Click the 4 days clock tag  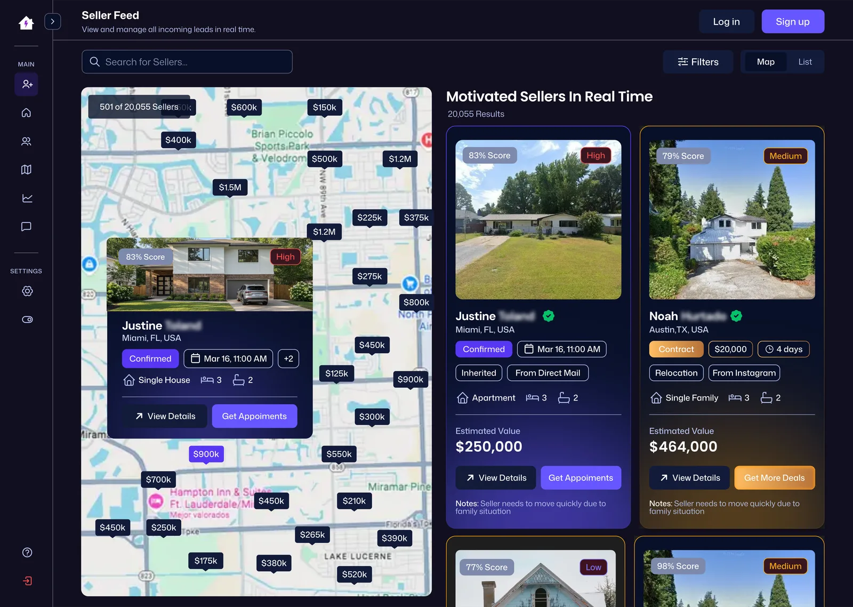[x=784, y=349]
